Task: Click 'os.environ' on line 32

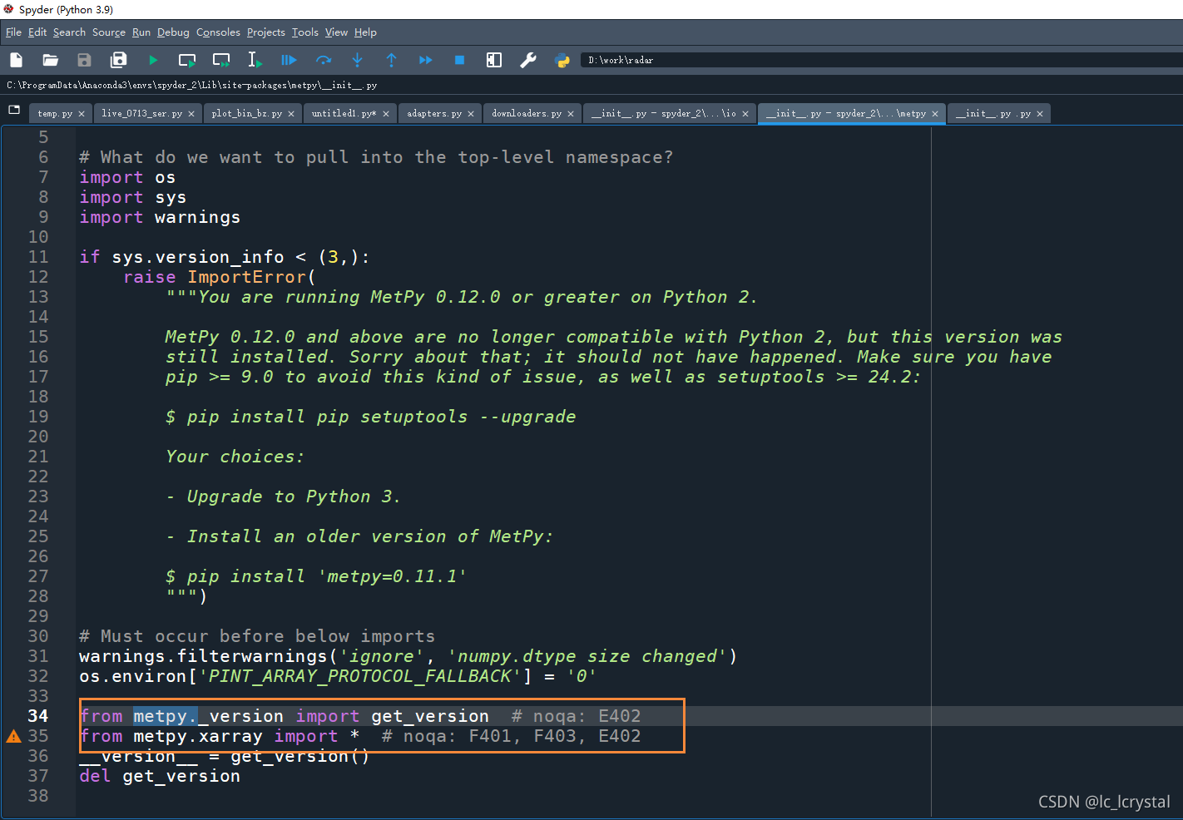Action: click(x=133, y=676)
